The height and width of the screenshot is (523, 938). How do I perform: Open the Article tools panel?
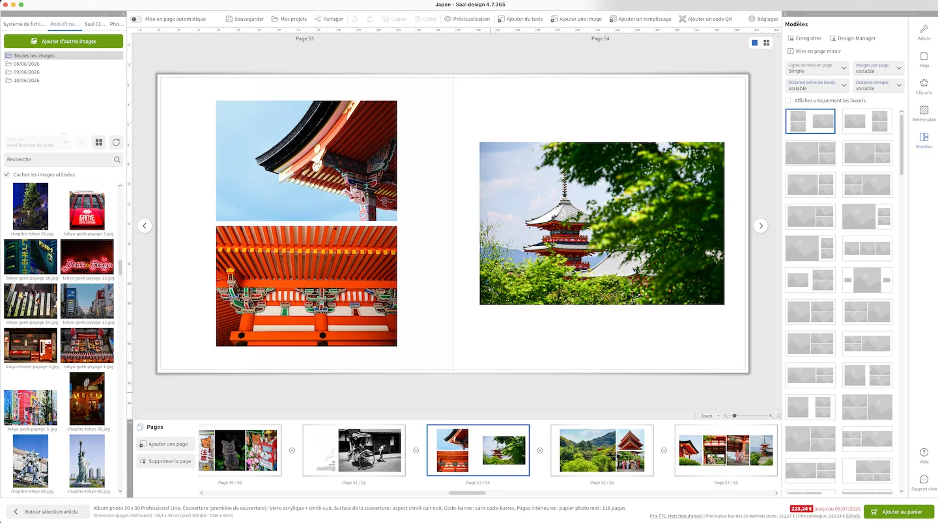(x=924, y=33)
